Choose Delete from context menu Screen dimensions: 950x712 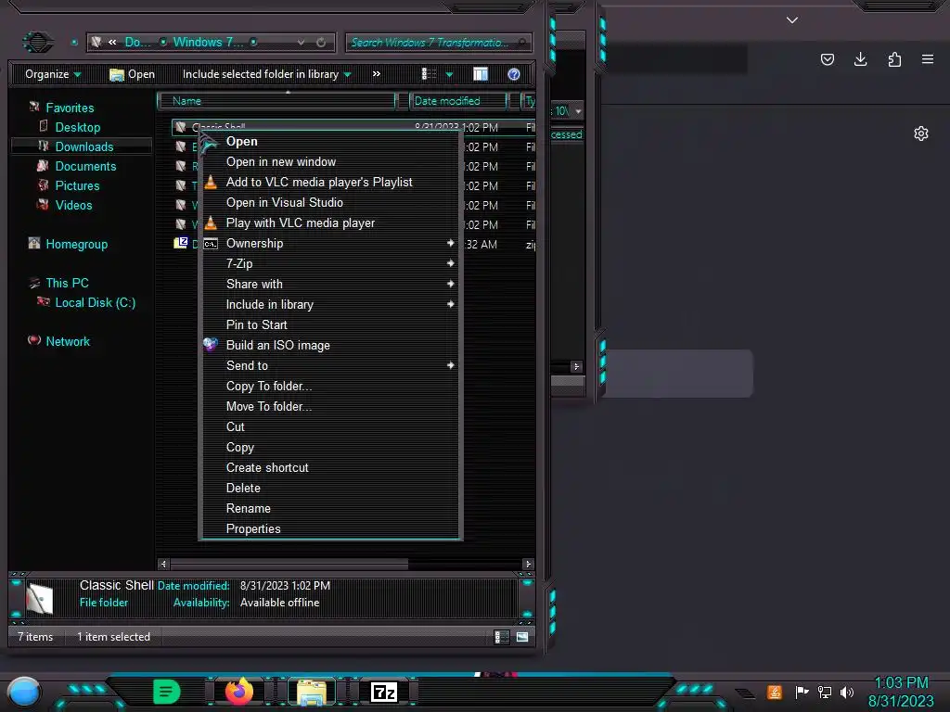tap(330, 488)
